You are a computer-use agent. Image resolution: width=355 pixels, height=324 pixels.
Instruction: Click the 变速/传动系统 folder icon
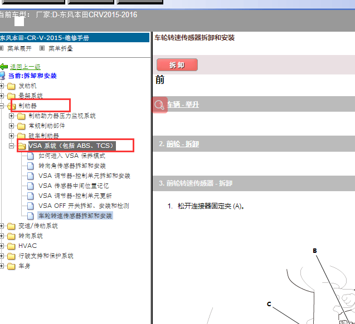11,226
